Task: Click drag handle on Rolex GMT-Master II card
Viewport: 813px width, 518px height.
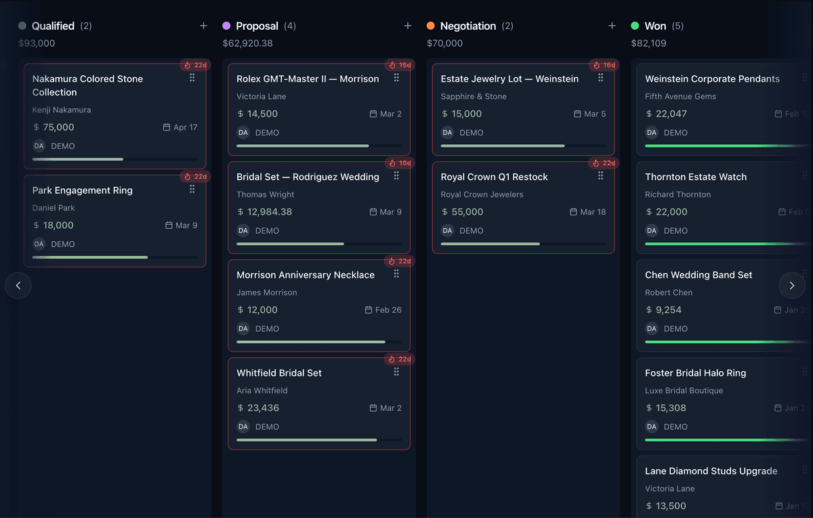Action: pos(396,78)
